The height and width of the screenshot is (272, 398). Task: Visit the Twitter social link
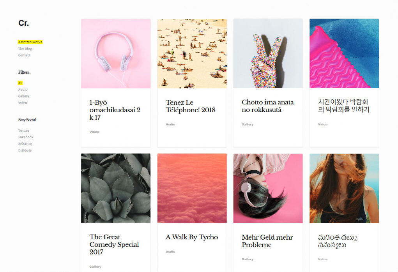coord(24,131)
